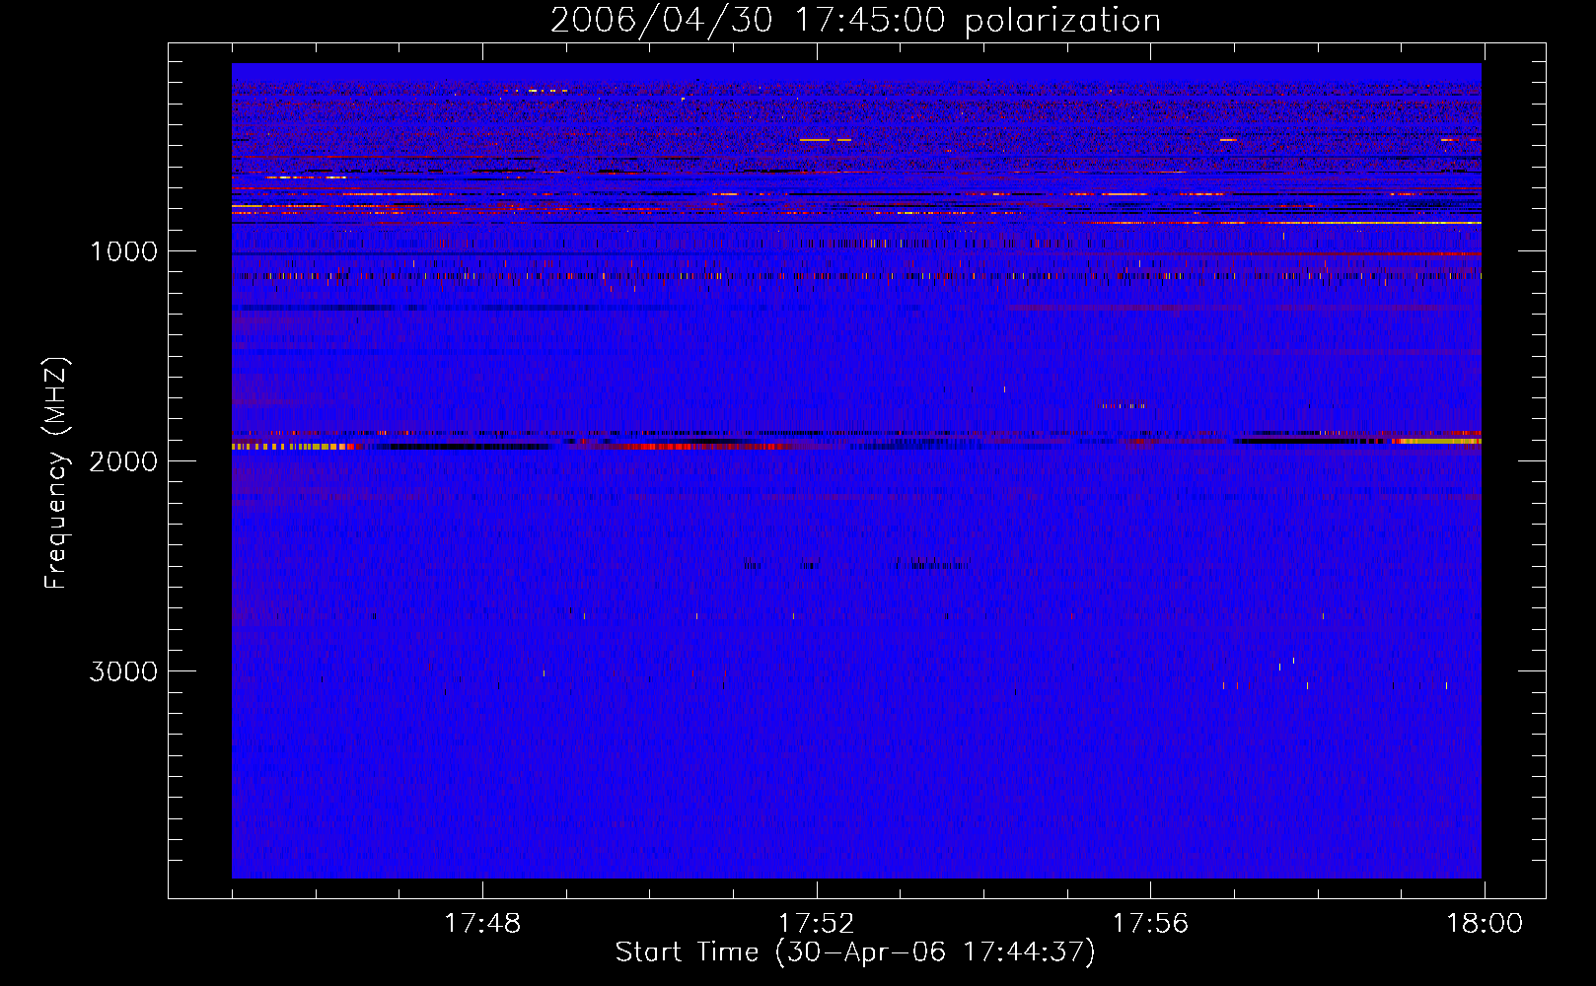The image size is (1596, 986).
Task: Click the plot title '2006/04/30 17:45:00 polarization'
Action: 855,21
